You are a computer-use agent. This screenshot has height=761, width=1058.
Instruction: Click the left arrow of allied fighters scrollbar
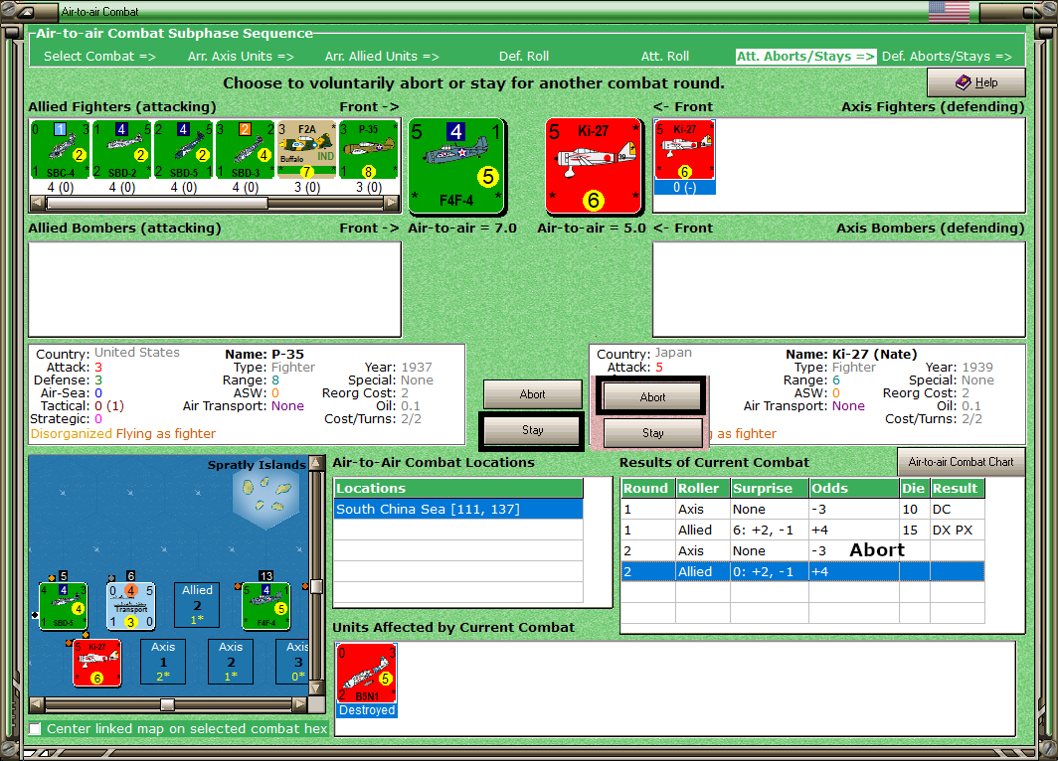click(x=37, y=203)
